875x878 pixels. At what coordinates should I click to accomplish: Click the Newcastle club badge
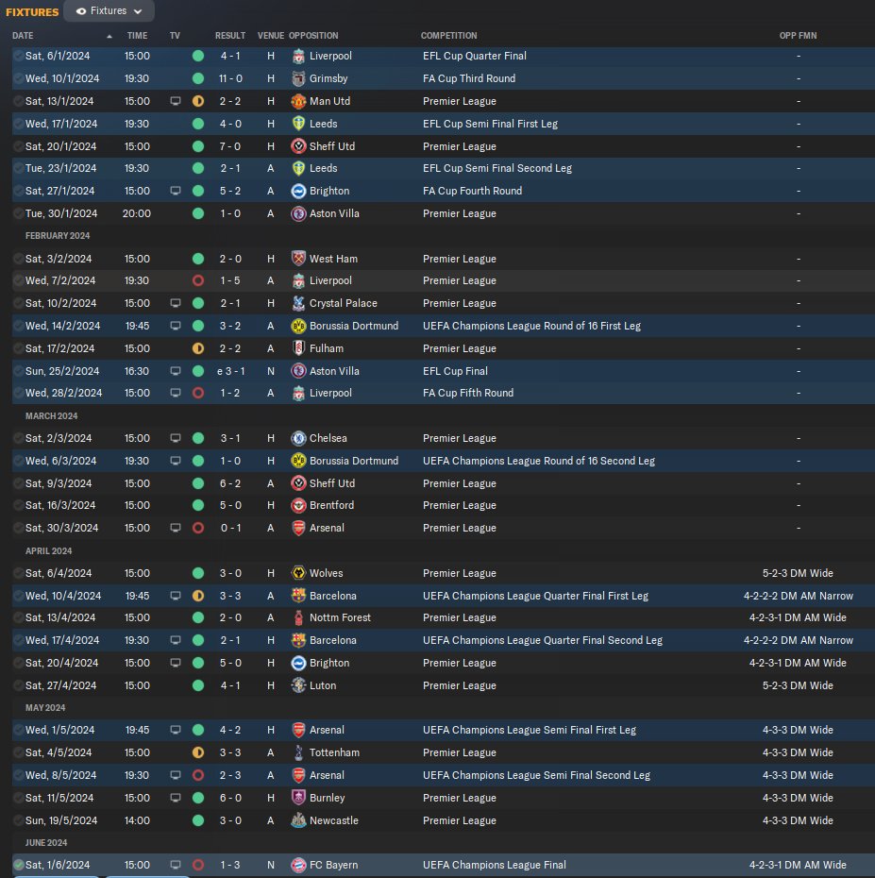point(298,820)
